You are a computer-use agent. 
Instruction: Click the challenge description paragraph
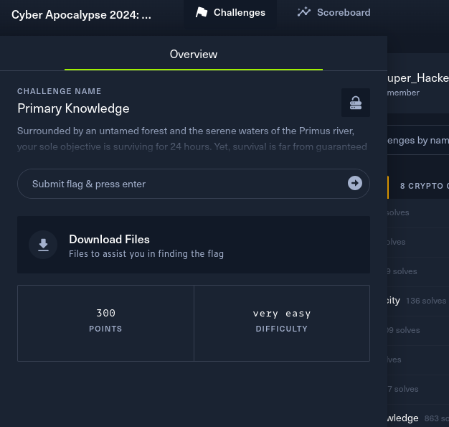[x=192, y=139]
